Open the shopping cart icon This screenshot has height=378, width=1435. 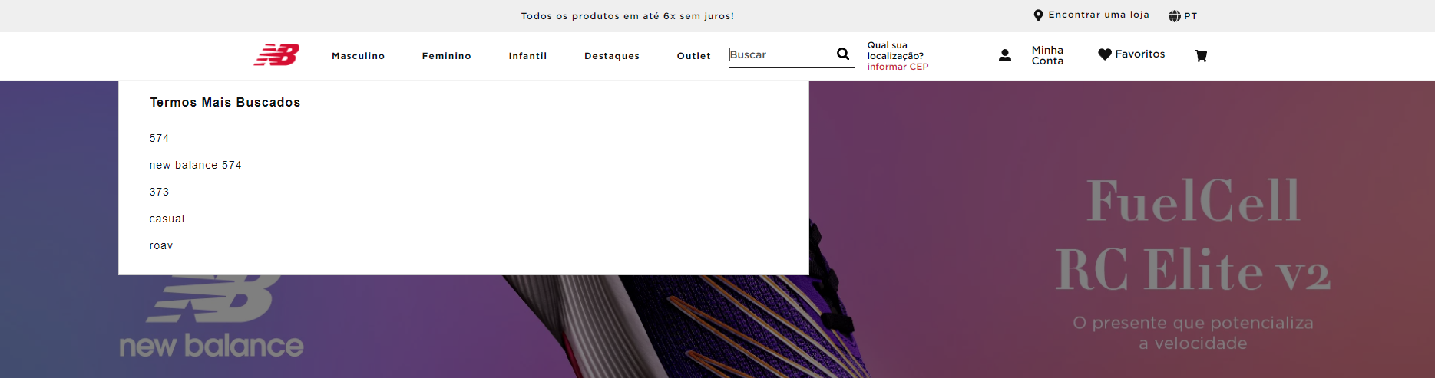(1201, 55)
